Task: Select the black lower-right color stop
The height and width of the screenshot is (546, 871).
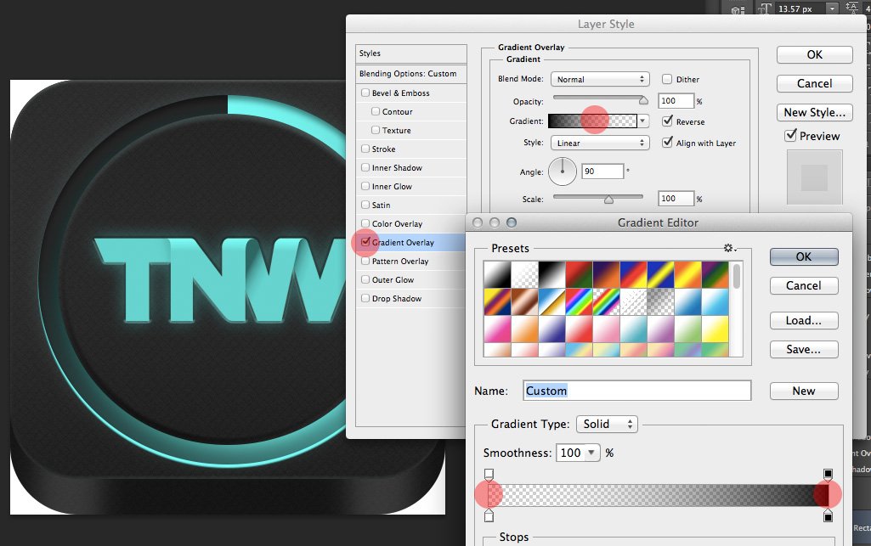Action: [x=828, y=515]
